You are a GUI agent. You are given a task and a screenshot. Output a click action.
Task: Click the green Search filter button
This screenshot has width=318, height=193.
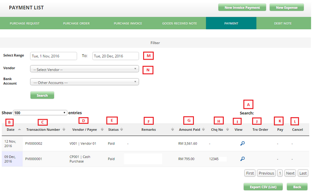pos(42,95)
